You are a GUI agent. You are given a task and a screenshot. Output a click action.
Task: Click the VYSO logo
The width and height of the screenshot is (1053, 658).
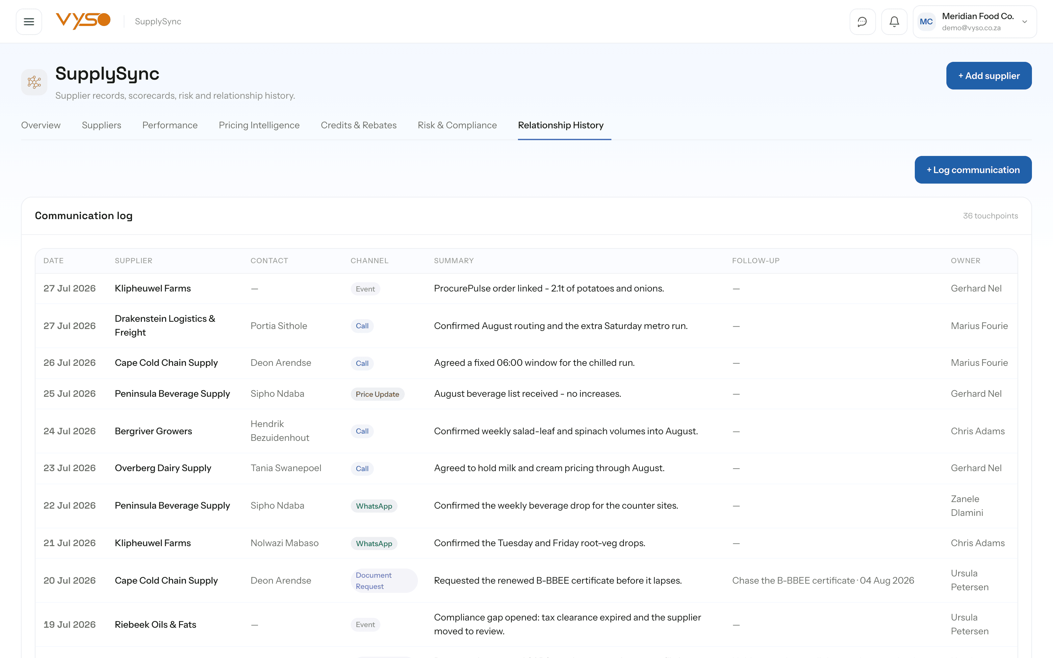click(83, 21)
